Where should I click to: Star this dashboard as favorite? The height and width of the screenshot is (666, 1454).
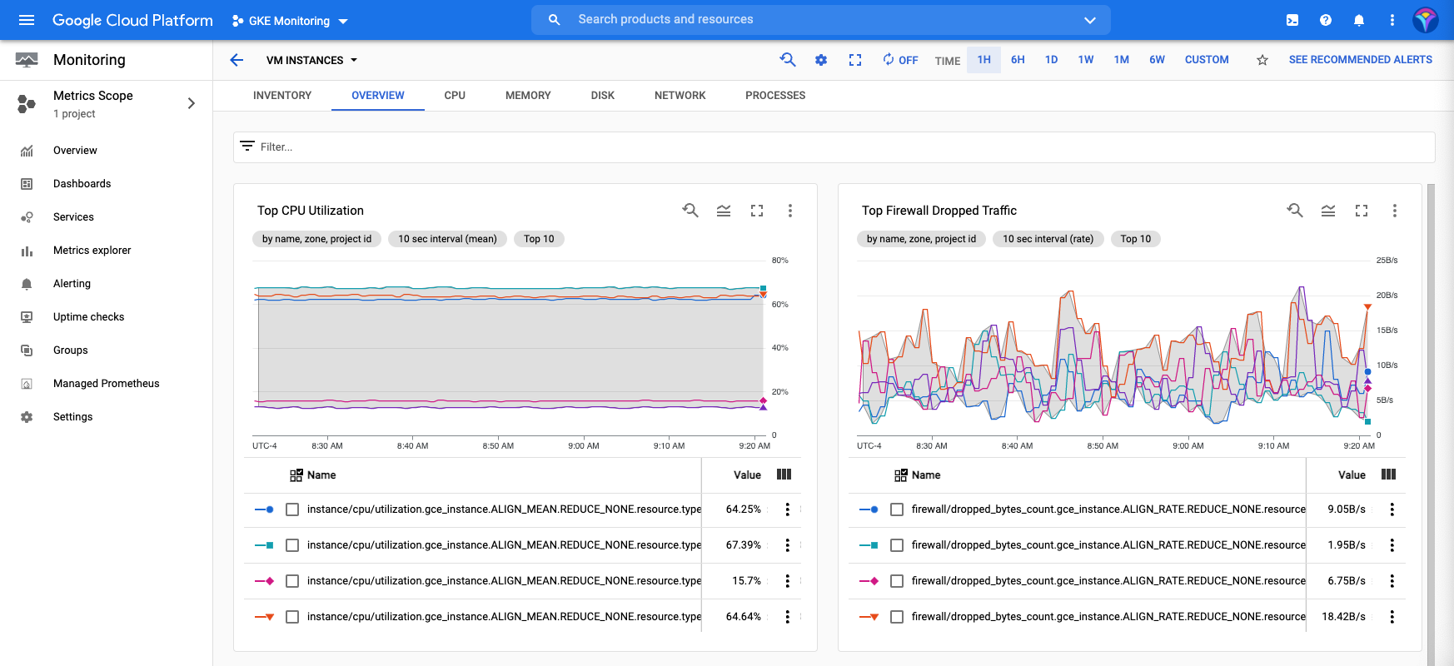click(1262, 60)
